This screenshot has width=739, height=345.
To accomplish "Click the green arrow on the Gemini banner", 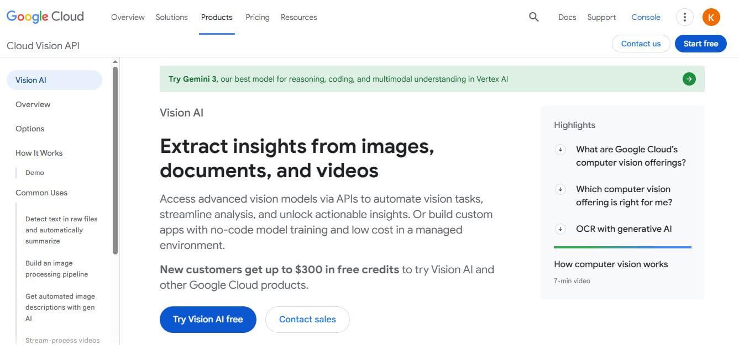I will click(689, 78).
